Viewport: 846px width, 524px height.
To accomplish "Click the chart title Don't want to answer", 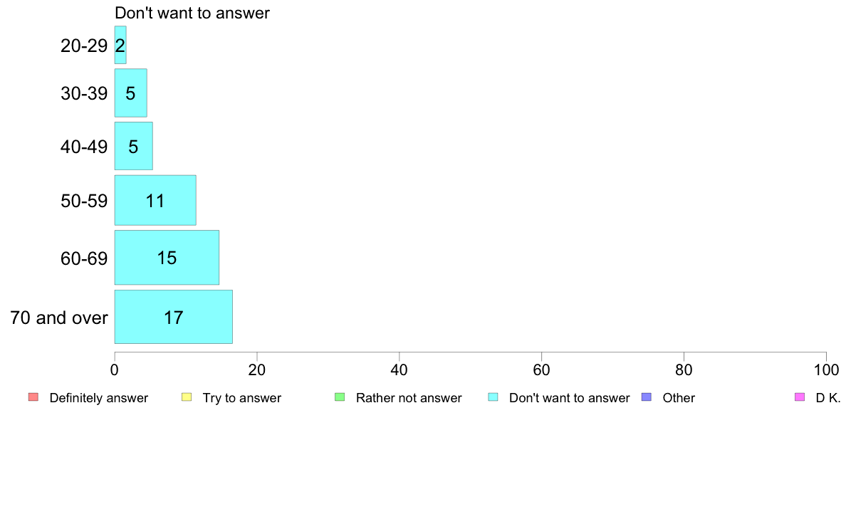I will point(192,13).
